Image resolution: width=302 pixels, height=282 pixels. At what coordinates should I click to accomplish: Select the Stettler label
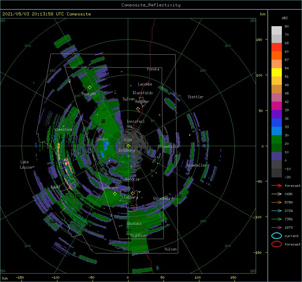(x=196, y=97)
